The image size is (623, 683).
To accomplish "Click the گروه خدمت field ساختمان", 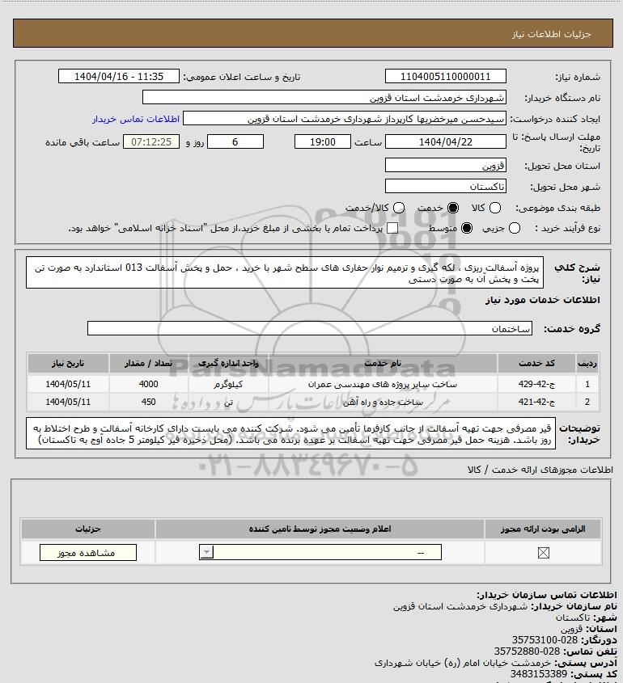I will pos(310,328).
